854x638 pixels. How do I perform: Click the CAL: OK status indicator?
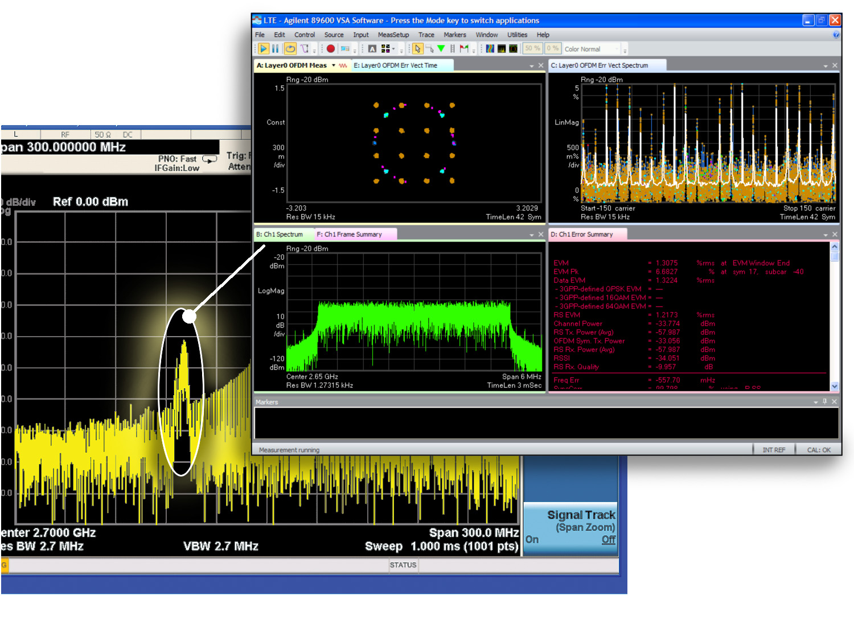point(818,450)
